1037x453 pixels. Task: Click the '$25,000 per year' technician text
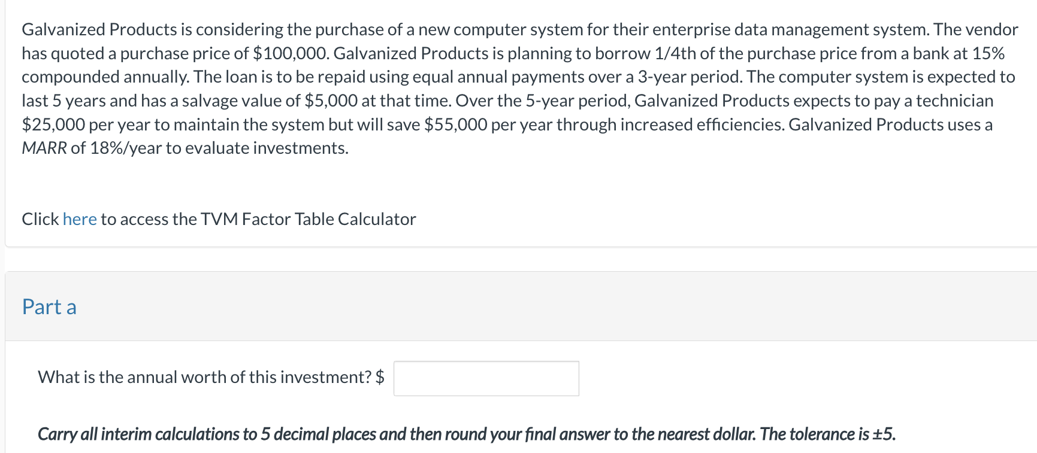click(86, 124)
